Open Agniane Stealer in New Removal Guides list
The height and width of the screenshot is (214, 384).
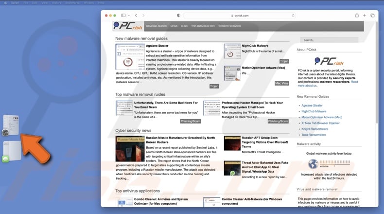(x=312, y=106)
